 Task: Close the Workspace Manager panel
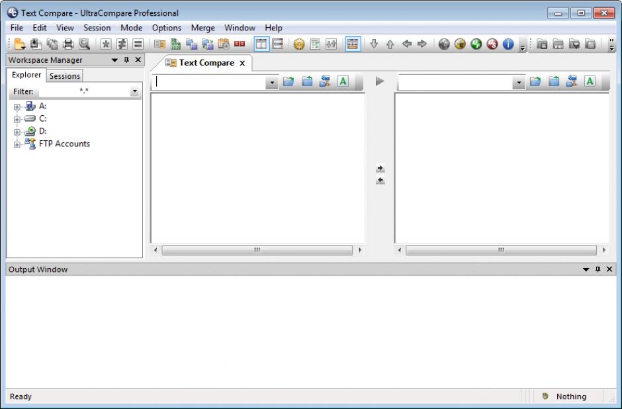pyautogui.click(x=138, y=60)
